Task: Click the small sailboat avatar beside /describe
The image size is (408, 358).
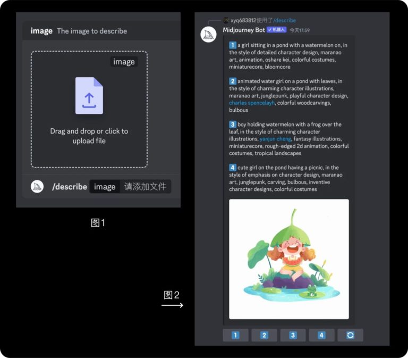Action: pyautogui.click(x=37, y=186)
